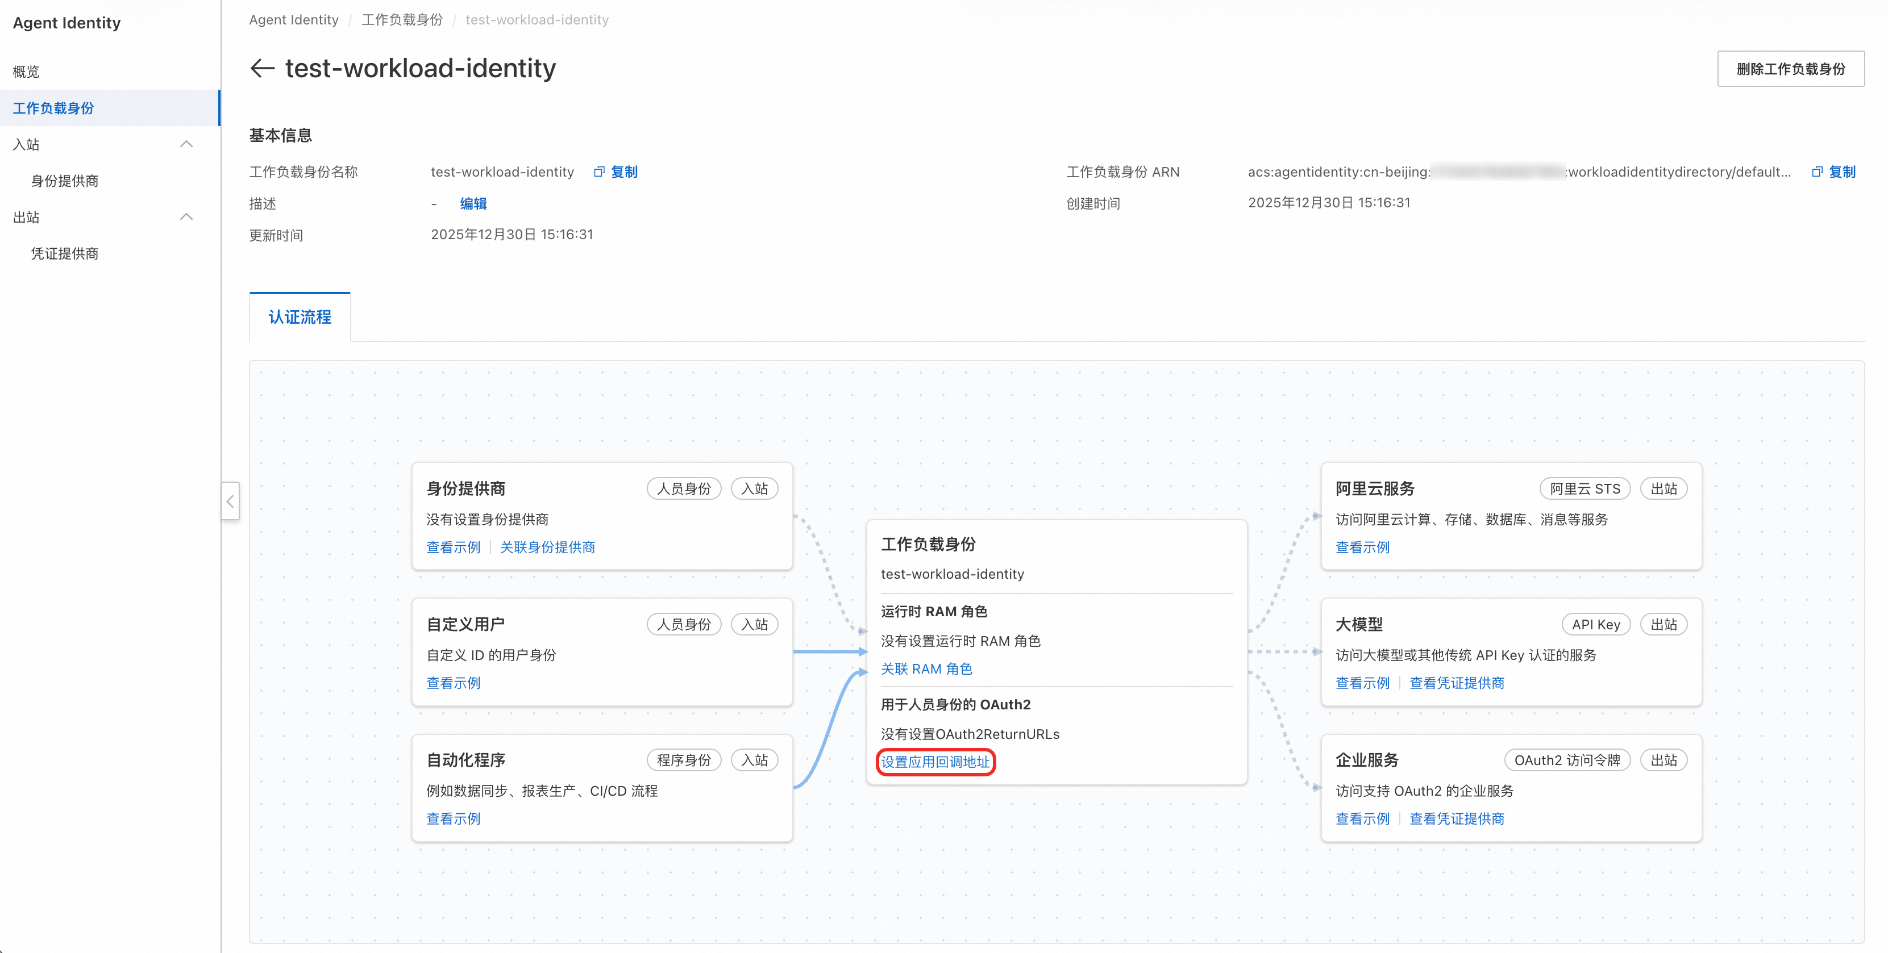Go to 工作负载身份 breadcrumb
Image resolution: width=1888 pixels, height=953 pixels.
tap(402, 20)
